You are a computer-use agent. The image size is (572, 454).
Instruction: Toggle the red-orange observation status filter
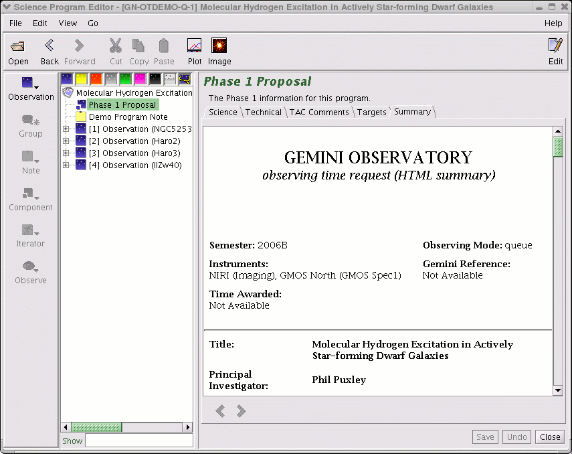96,78
